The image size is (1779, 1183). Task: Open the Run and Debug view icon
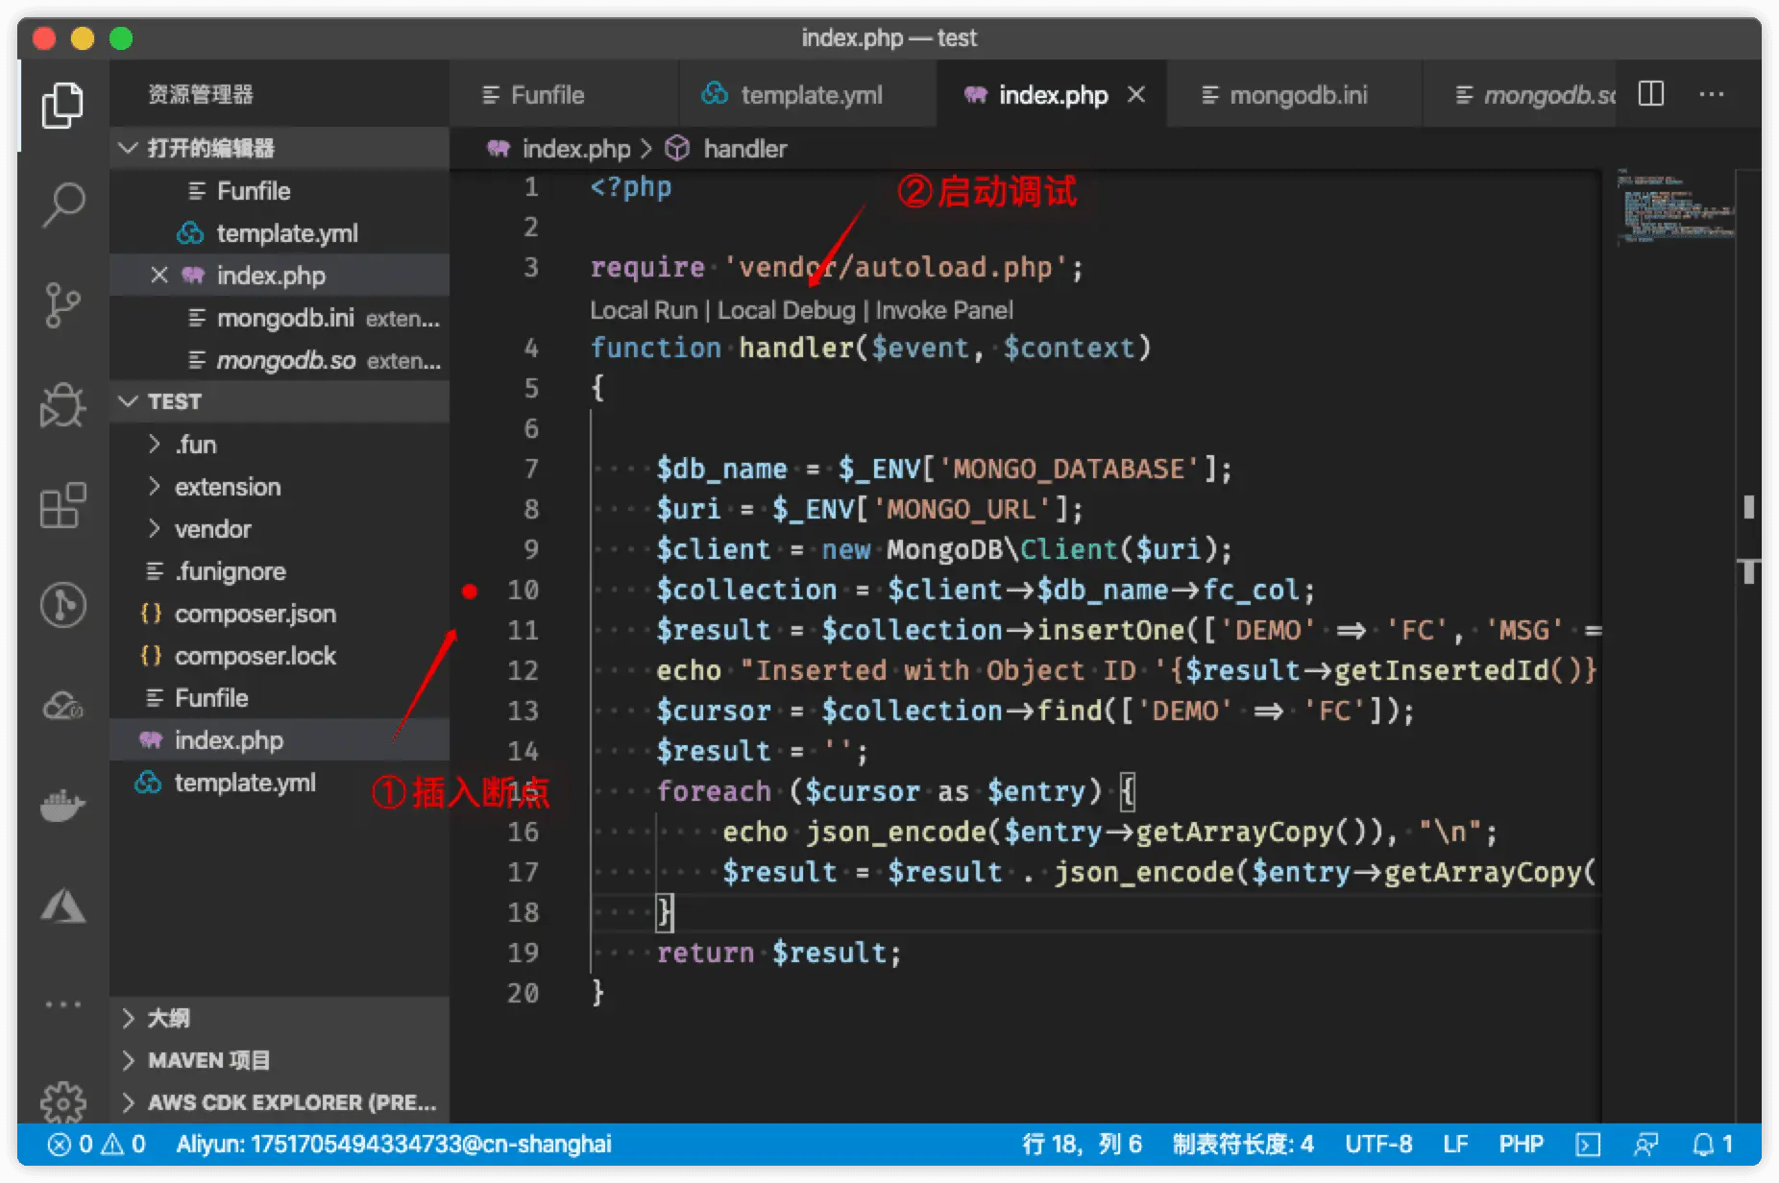coord(63,405)
